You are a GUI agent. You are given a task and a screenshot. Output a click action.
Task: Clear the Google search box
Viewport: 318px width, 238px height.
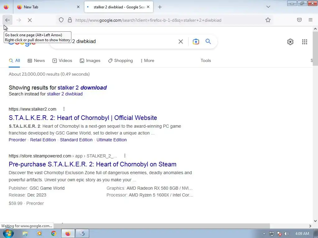(180, 42)
